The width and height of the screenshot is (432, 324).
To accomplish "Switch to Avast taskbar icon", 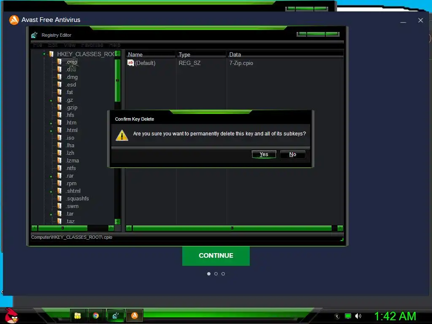I will [x=135, y=316].
